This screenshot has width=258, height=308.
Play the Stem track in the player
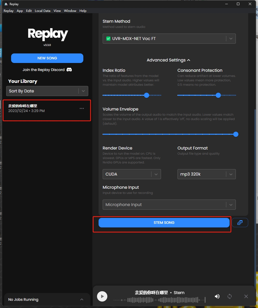(x=102, y=296)
